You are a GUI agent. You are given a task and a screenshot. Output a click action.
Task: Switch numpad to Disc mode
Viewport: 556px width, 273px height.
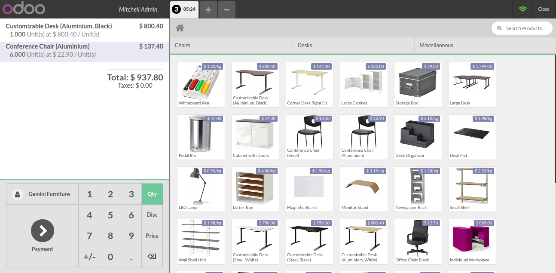[x=152, y=215]
